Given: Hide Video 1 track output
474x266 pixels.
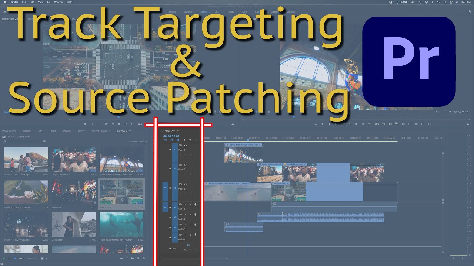Looking at the screenshot, I should pos(186,184).
